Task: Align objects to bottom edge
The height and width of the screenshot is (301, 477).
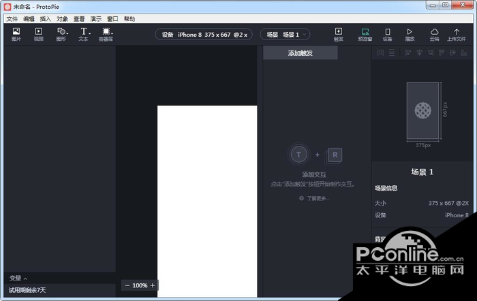Action: coord(464,52)
